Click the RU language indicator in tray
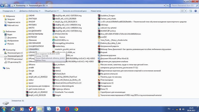This screenshot has width=199, height=112. point(169,109)
